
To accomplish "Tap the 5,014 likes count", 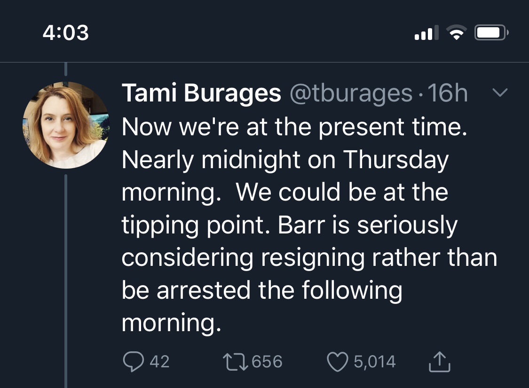I will (x=374, y=362).
